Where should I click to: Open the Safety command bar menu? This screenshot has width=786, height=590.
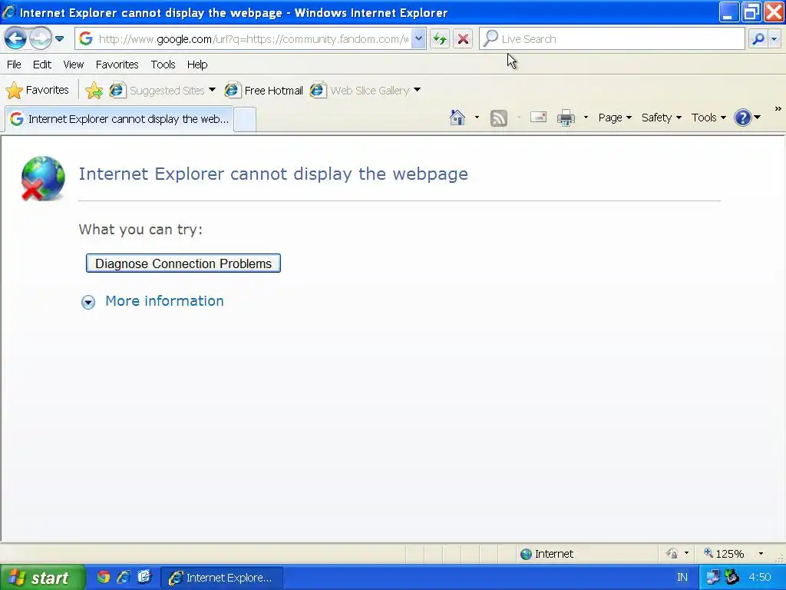(661, 118)
